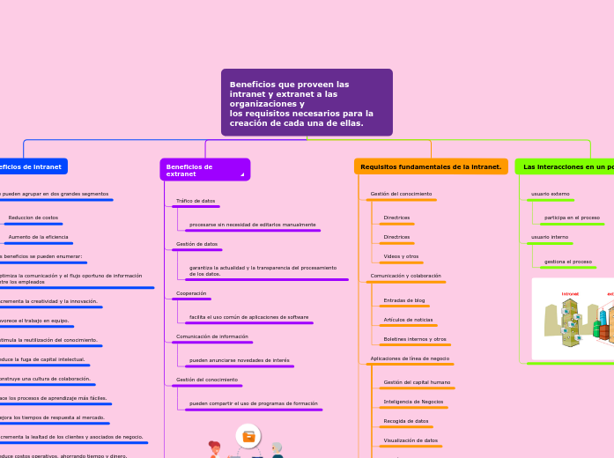Click 'Recogida de datos' item
The width and height of the screenshot is (614, 458).
click(406, 421)
